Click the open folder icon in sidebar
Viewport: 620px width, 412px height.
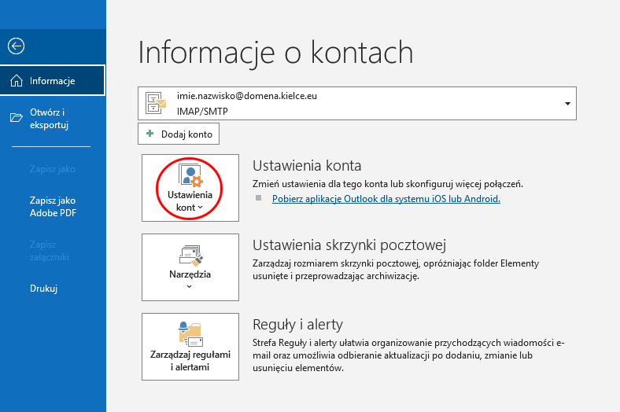point(17,118)
